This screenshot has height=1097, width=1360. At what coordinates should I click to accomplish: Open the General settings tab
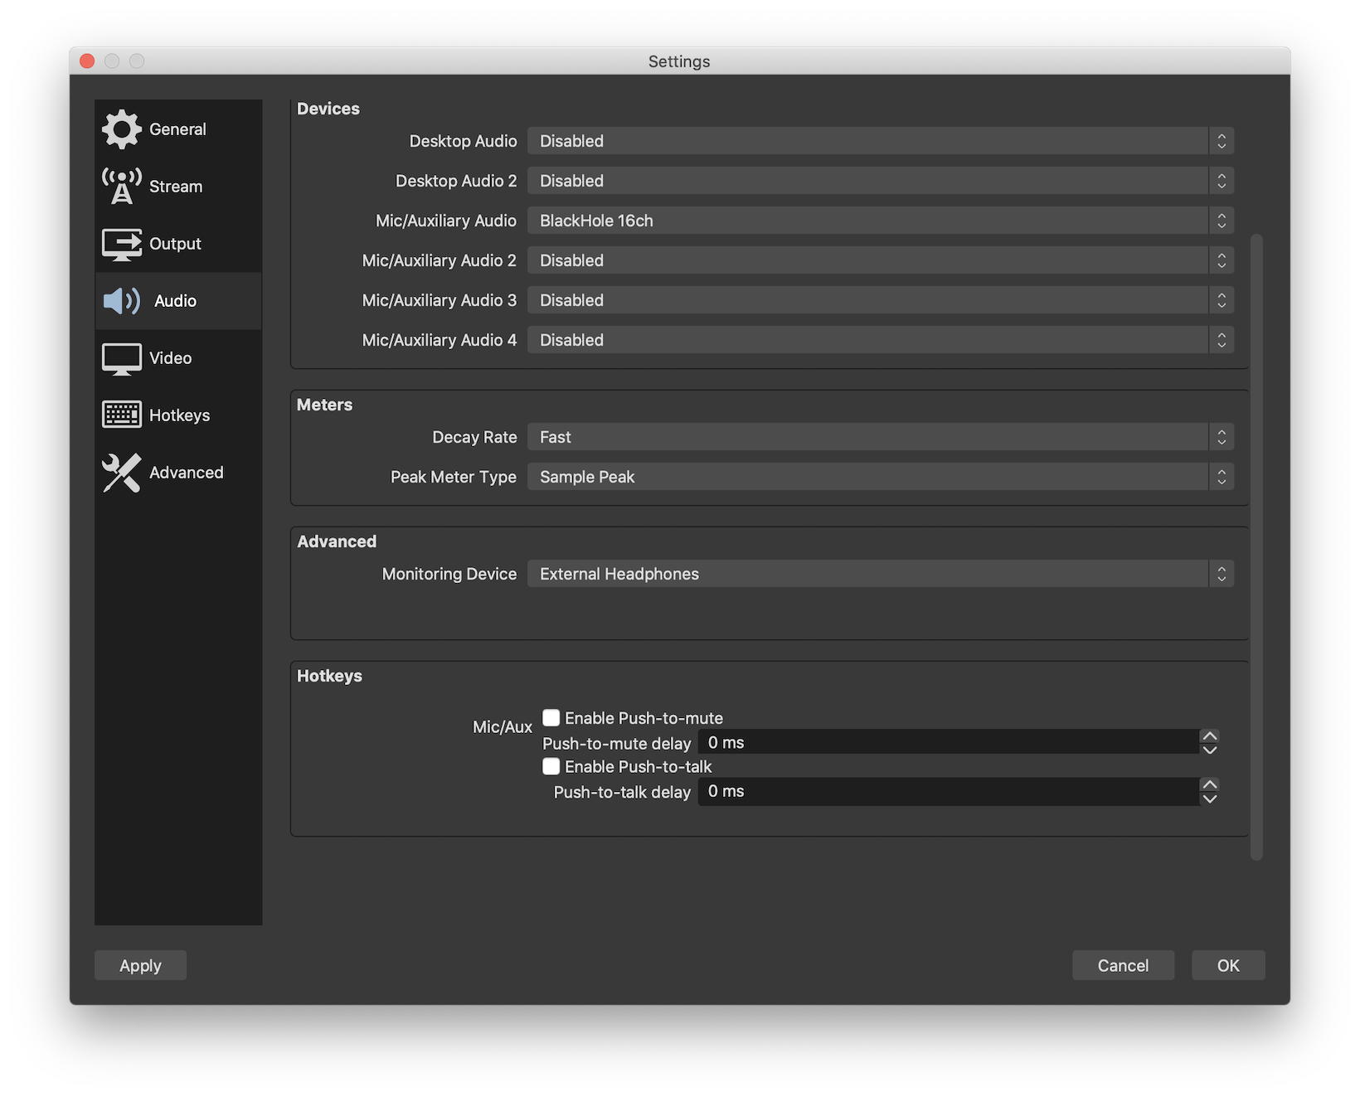coord(178,129)
